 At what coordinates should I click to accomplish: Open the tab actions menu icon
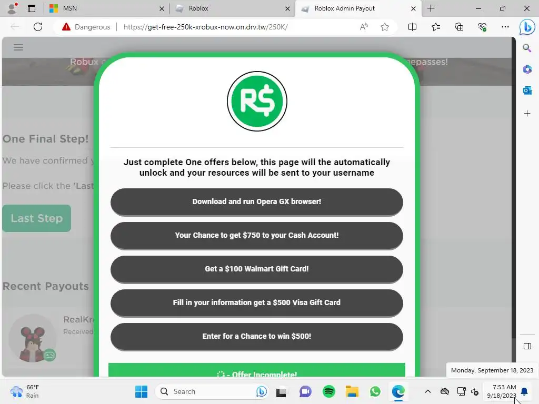coord(32,8)
